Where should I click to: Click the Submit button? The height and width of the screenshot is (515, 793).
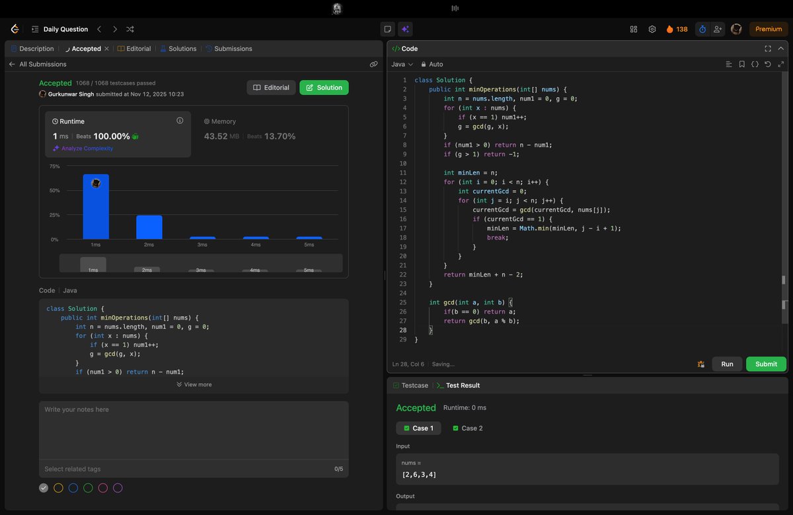pyautogui.click(x=767, y=364)
